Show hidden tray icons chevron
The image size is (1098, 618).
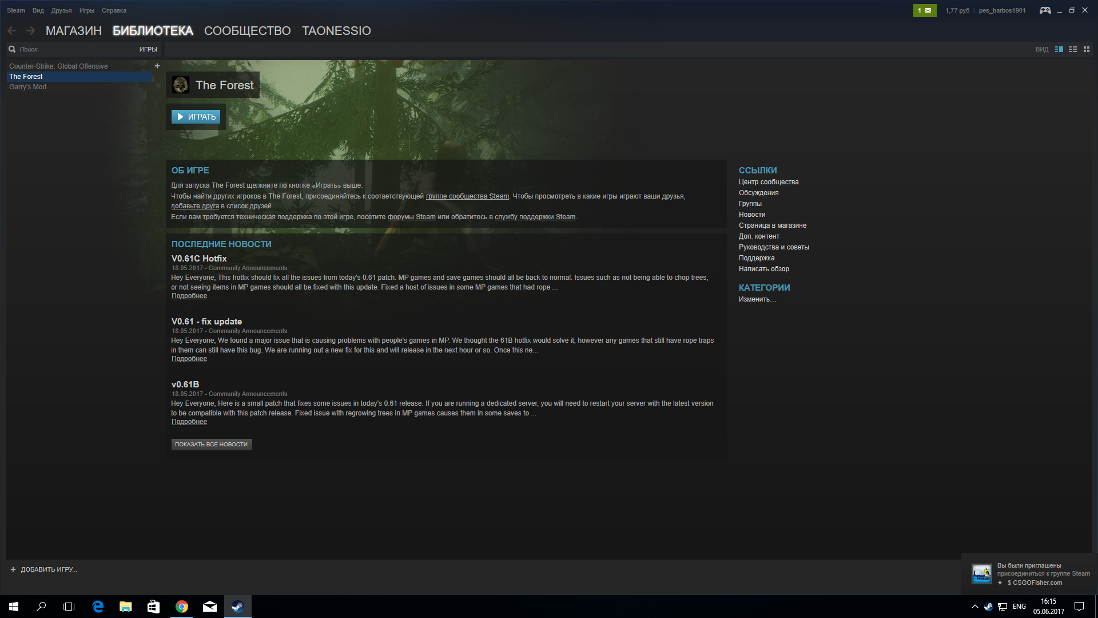[974, 607]
